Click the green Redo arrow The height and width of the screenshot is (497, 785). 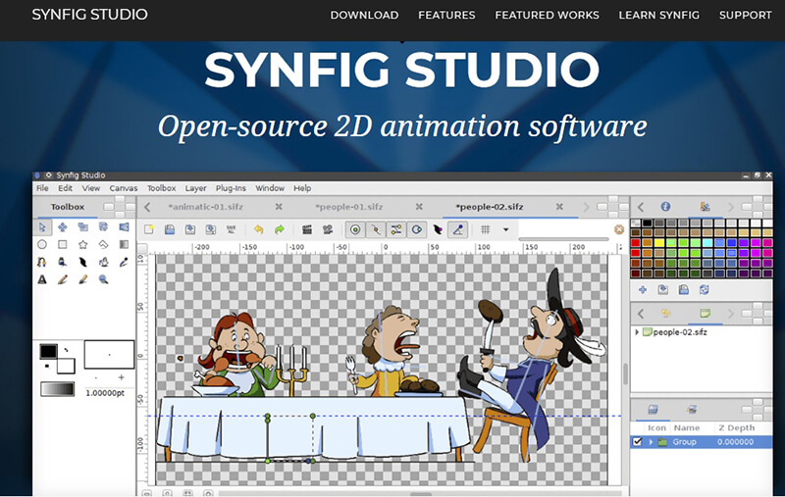click(x=280, y=229)
